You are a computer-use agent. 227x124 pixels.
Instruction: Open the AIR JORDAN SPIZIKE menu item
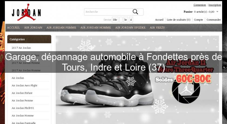[x=130, y=27]
